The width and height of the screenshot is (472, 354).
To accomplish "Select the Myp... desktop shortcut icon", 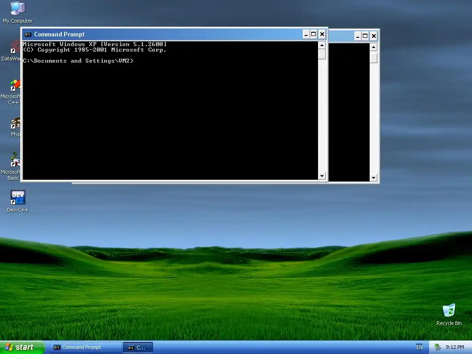I will pos(15,123).
